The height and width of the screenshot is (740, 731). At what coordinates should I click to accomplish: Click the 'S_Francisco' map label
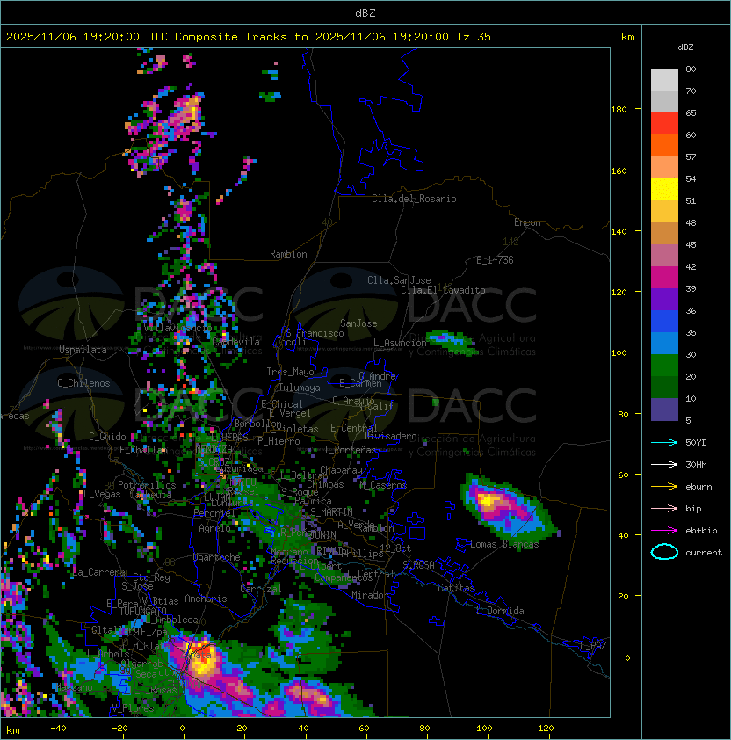coord(315,333)
